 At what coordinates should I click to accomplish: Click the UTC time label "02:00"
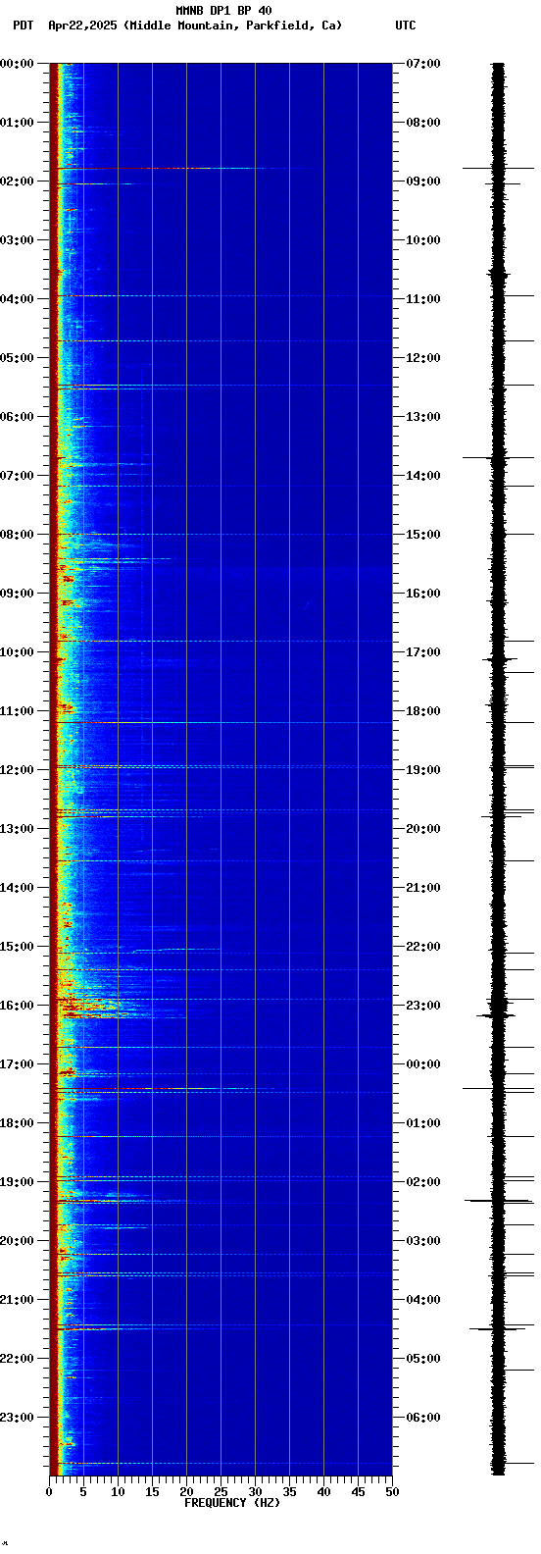coord(423,1182)
